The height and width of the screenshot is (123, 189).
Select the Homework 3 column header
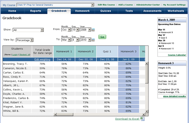[129, 51]
